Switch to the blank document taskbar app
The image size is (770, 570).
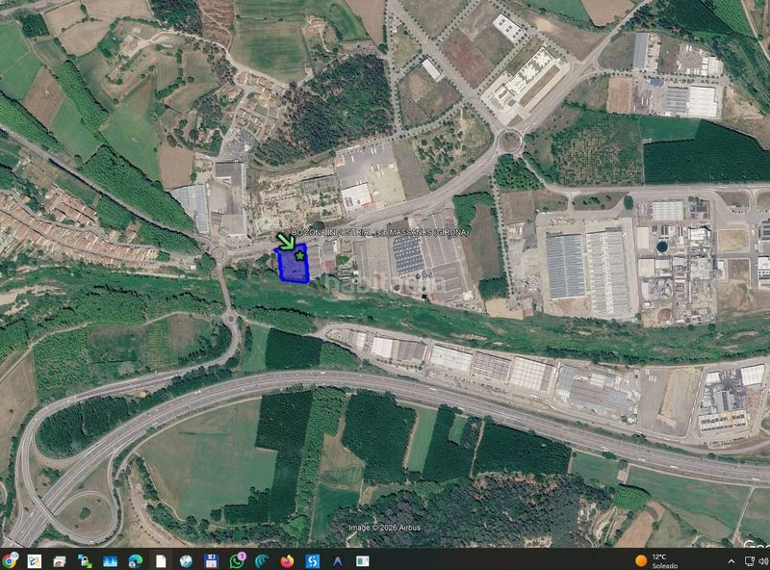click(161, 560)
